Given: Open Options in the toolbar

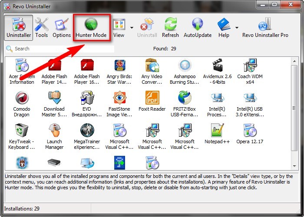Looking at the screenshot, I should [62, 27].
